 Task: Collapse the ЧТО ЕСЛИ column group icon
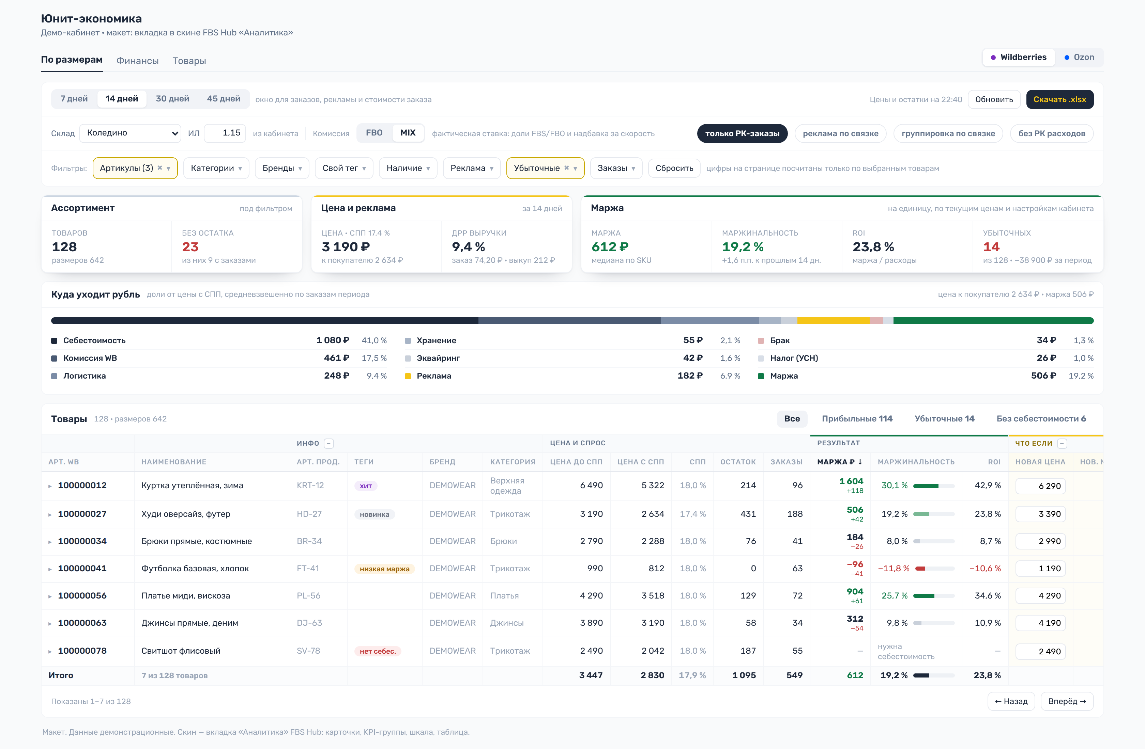(1062, 443)
